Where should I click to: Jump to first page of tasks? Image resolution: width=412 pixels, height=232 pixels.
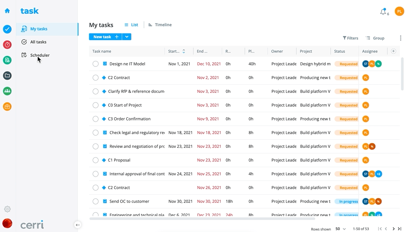tap(380, 229)
